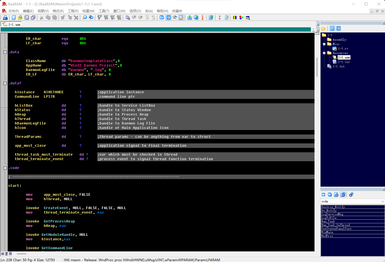
Task: Click the Build toolbar icon with green arrow
Action: [196, 18]
